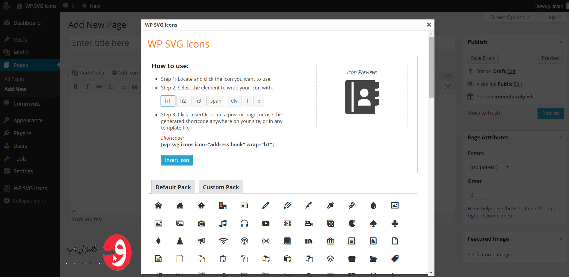This screenshot has width=569, height=277.
Task: Click the wifi signal icon
Action: tap(223, 241)
